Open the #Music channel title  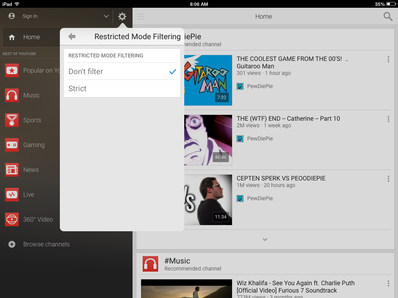point(177,261)
